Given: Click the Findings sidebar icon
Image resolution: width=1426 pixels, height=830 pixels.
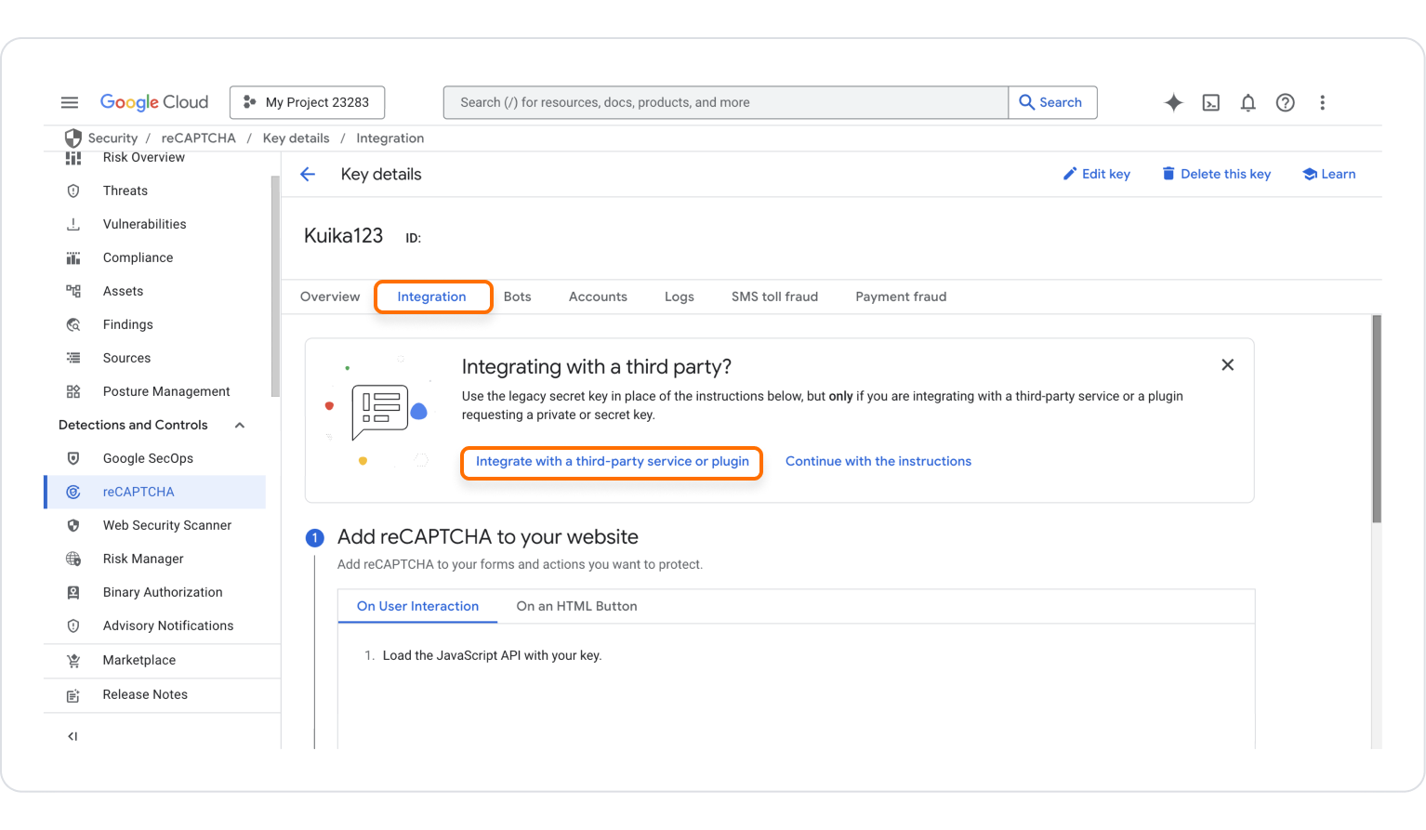Looking at the screenshot, I should pyautogui.click(x=73, y=324).
